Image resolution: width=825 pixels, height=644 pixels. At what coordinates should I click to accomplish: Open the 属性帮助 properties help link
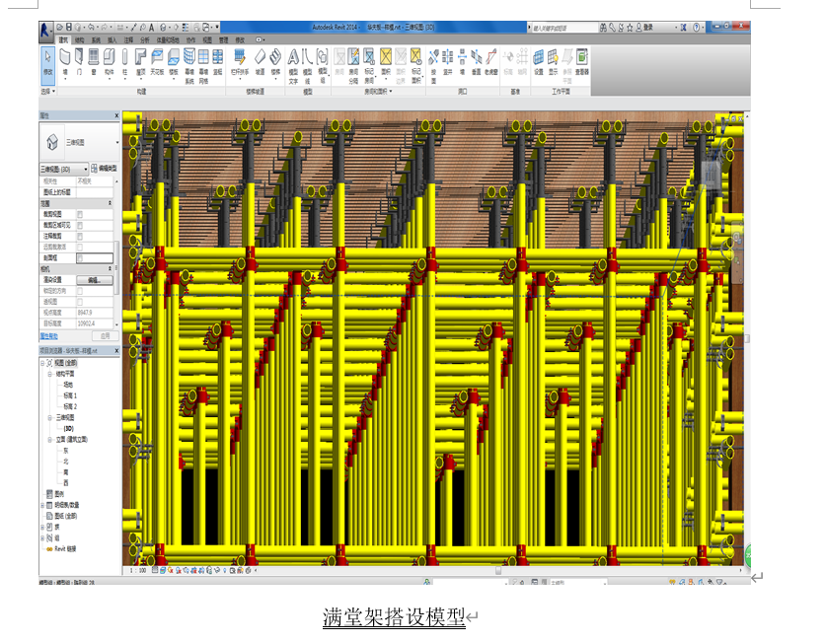pos(49,336)
